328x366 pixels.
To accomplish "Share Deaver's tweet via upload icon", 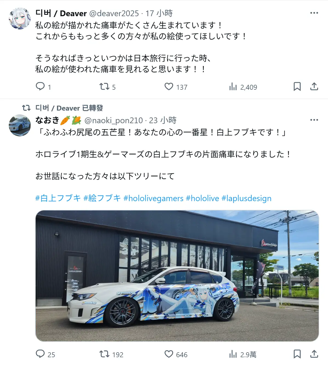I will 314,86.
